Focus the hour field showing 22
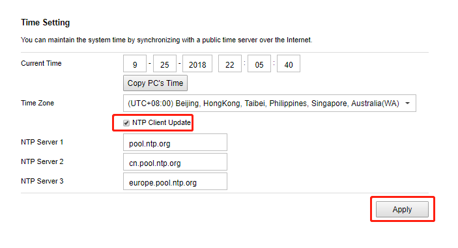 pyautogui.click(x=230, y=64)
